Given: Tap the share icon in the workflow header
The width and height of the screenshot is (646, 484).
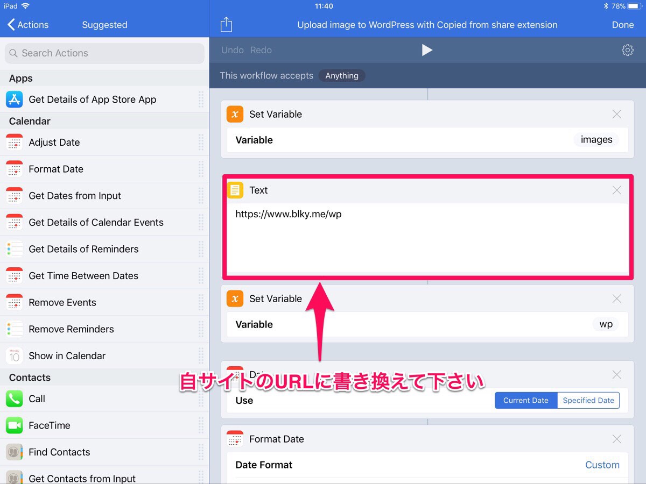Looking at the screenshot, I should [x=227, y=25].
